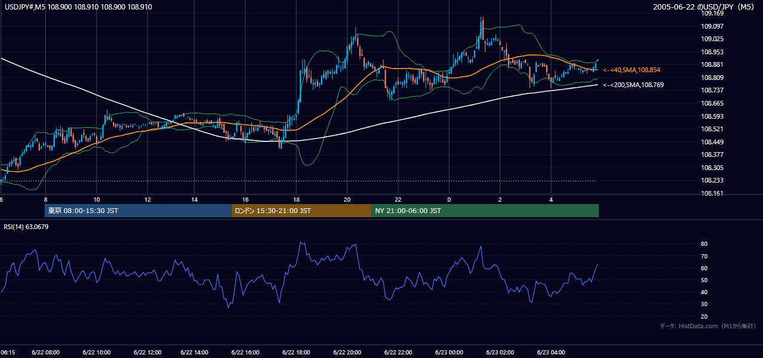Click the 108.737 price axis label

tap(711, 91)
